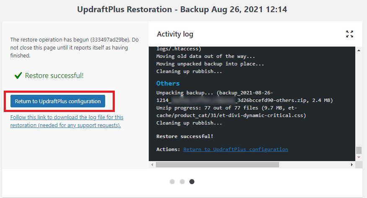The width and height of the screenshot is (367, 198).
Task: Click the horizontal scrollbar thumb below the log
Action: (x=217, y=165)
